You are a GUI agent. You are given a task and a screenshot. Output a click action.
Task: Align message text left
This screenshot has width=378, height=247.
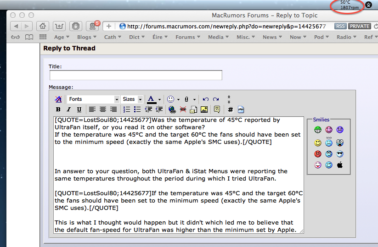(x=92, y=110)
